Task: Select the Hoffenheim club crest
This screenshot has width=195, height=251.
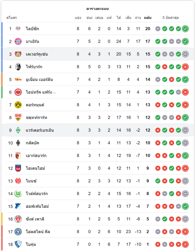Action: (x=18, y=206)
